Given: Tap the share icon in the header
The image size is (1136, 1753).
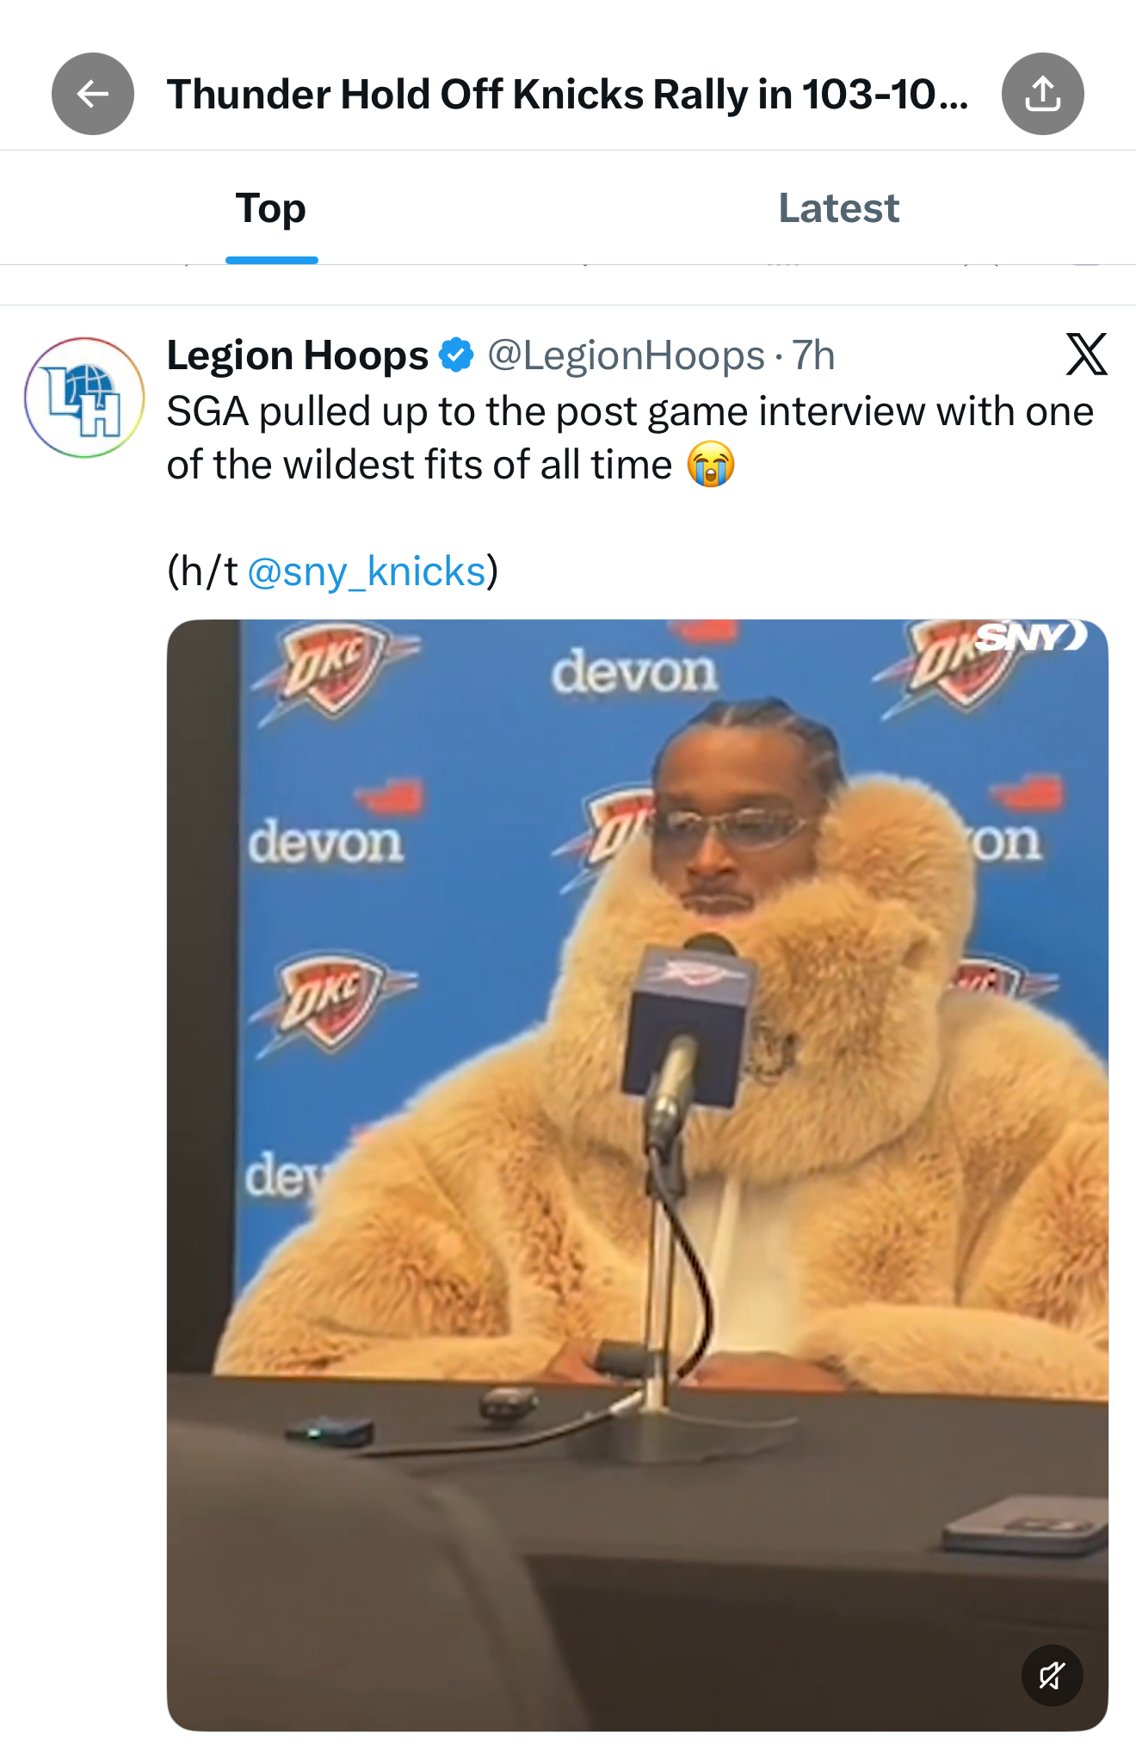Looking at the screenshot, I should coord(1042,94).
